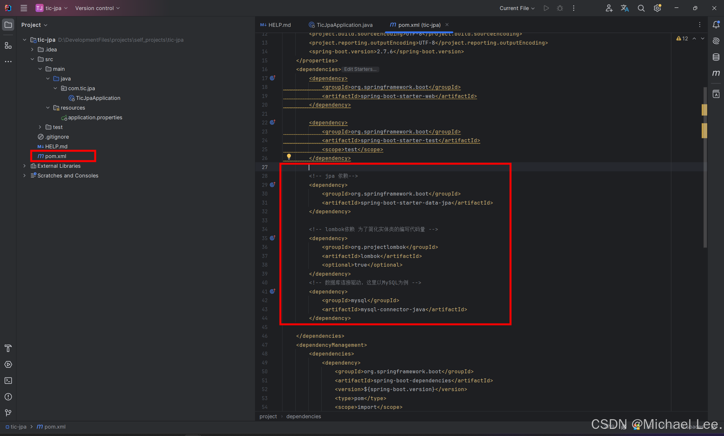Open the Git tool window icon
This screenshot has width=724, height=436.
(x=8, y=413)
